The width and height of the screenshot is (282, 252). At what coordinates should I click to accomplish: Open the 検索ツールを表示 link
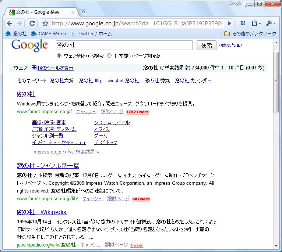coord(55,68)
